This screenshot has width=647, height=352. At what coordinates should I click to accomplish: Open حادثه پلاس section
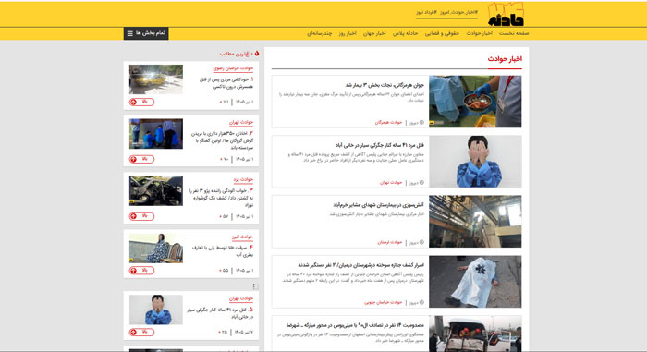pos(405,33)
